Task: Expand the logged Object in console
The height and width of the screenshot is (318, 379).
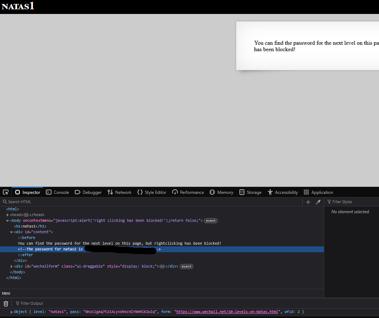Action: tap(11, 312)
